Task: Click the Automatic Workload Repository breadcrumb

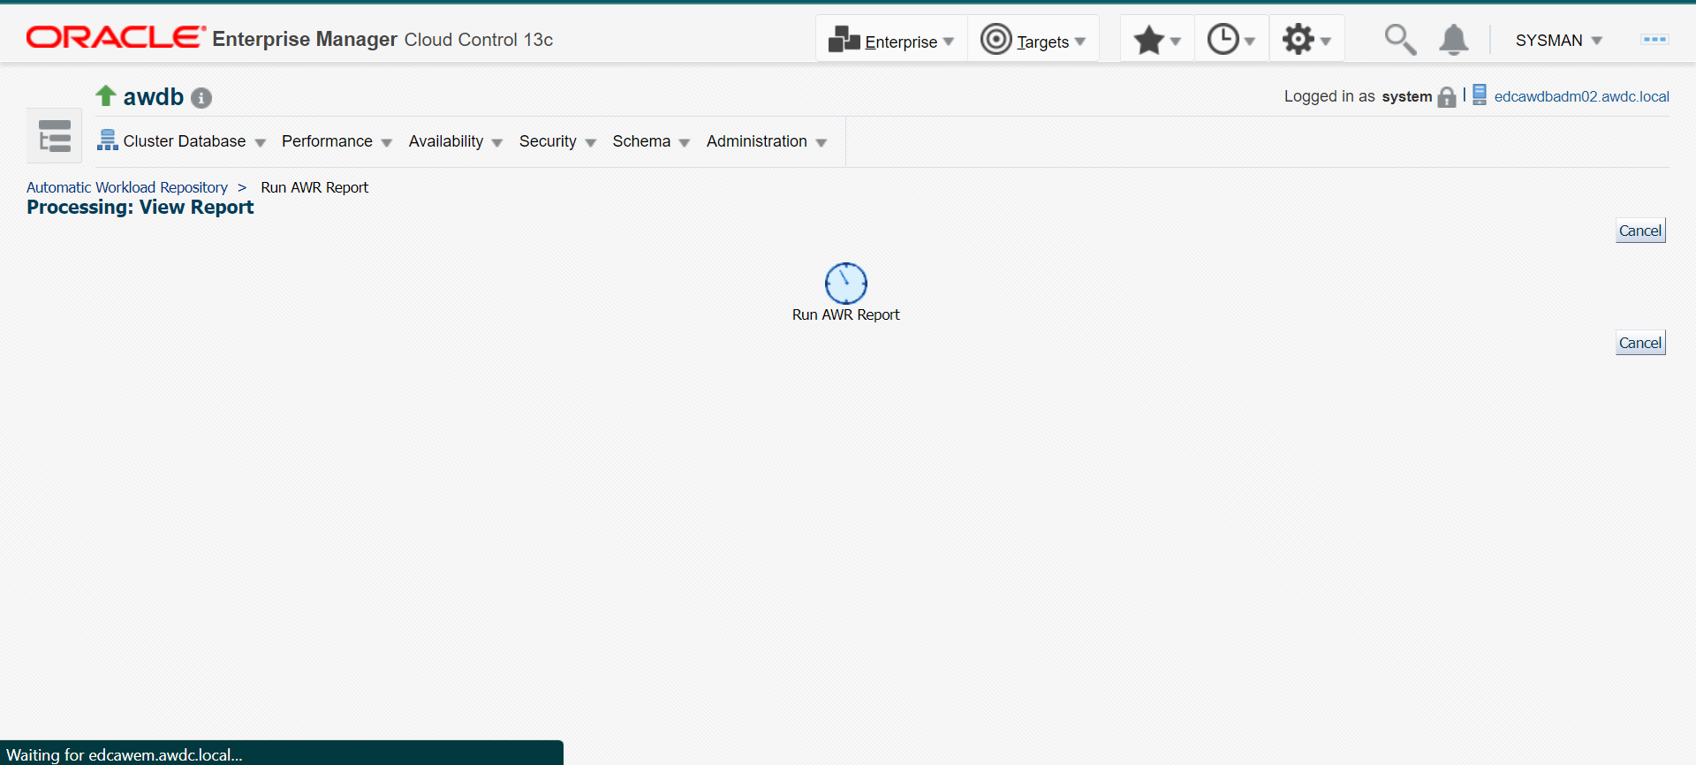Action: 127,187
